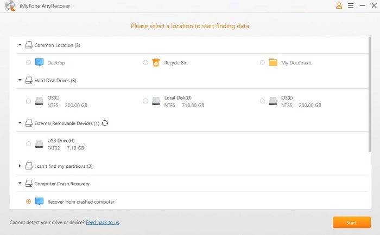Click the Desktop monitor icon
Screen dimensions: 380x235
(39, 62)
